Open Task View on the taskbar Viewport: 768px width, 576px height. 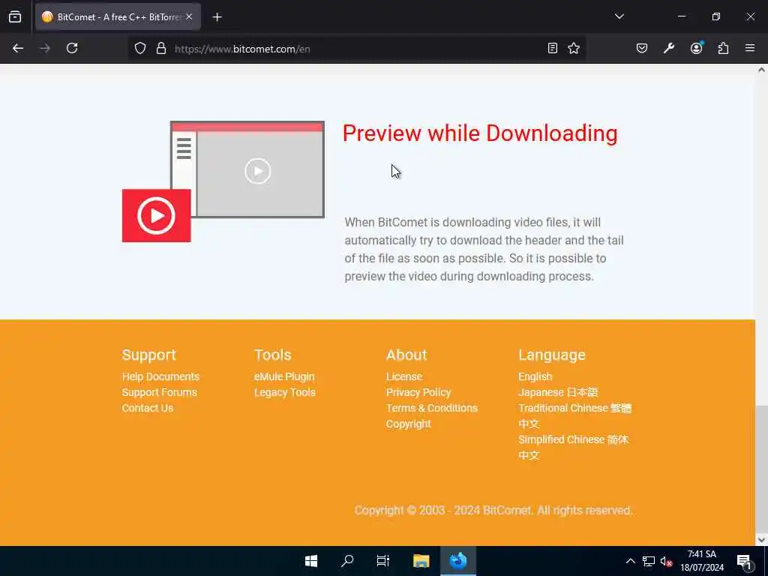click(383, 561)
